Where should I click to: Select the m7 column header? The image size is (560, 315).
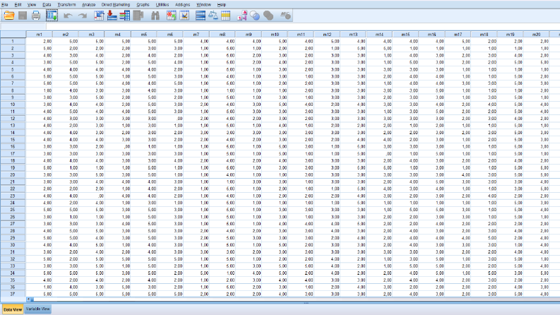pyautogui.click(x=196, y=35)
